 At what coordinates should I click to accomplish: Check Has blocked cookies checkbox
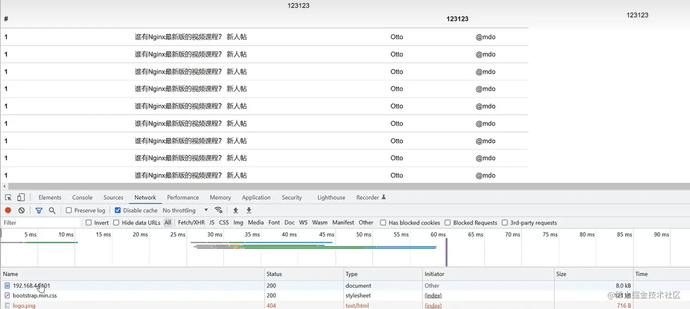point(383,222)
